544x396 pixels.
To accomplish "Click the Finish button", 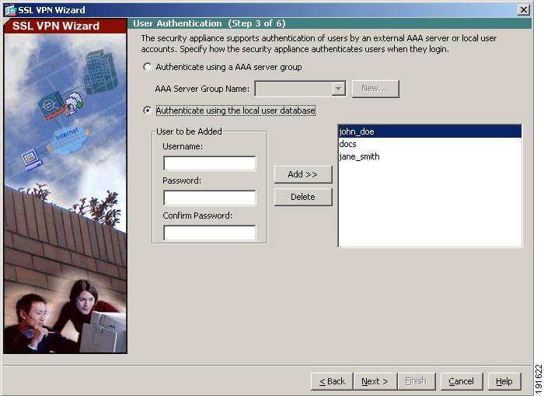I will 416,381.
